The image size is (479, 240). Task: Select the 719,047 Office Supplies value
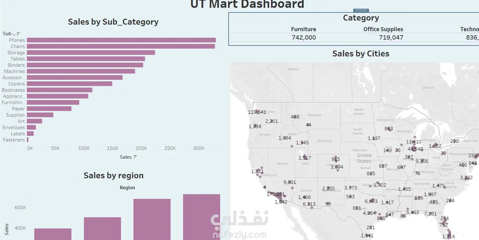click(x=391, y=37)
